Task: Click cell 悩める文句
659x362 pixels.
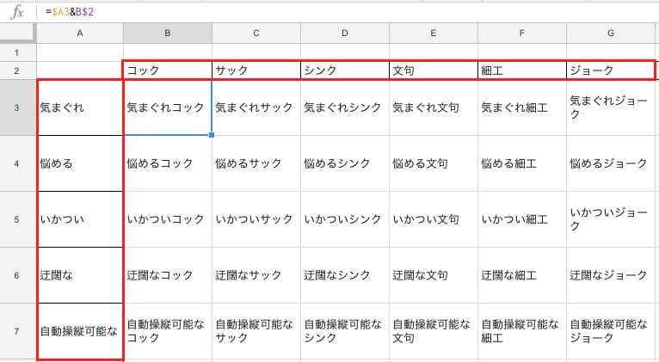Action: point(434,163)
